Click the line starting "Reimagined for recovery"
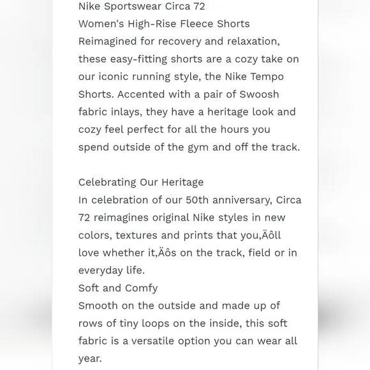Screen dimensions: 370x370 [179, 41]
